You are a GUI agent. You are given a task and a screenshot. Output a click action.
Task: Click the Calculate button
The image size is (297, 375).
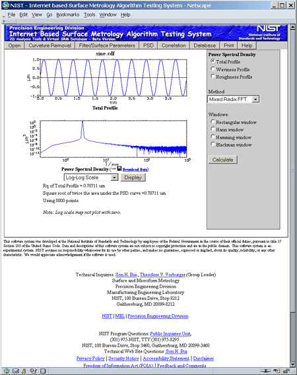click(223, 160)
